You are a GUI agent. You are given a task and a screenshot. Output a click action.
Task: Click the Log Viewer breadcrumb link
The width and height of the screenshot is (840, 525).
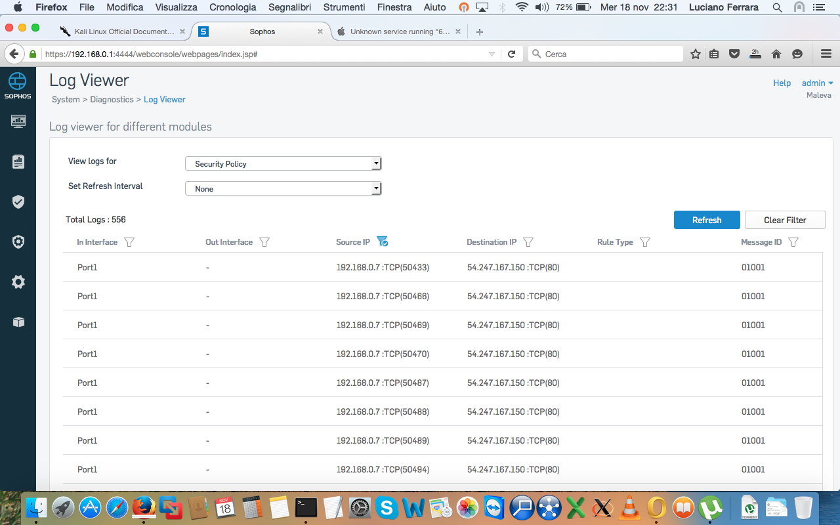(165, 100)
